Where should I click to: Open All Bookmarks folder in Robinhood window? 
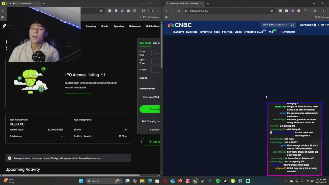pos(152,17)
